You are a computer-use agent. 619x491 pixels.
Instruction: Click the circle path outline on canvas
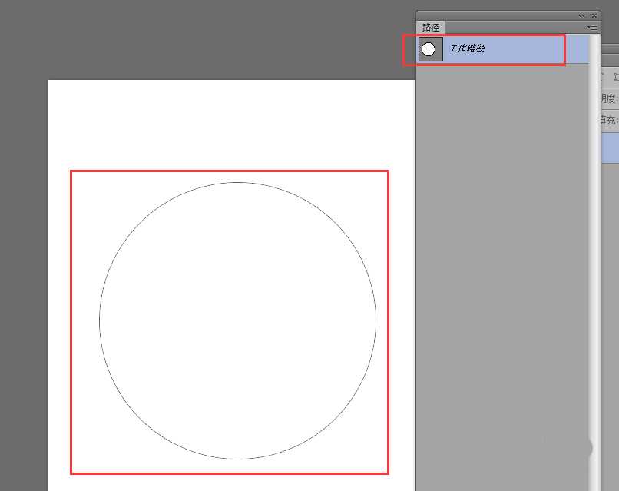(99, 320)
